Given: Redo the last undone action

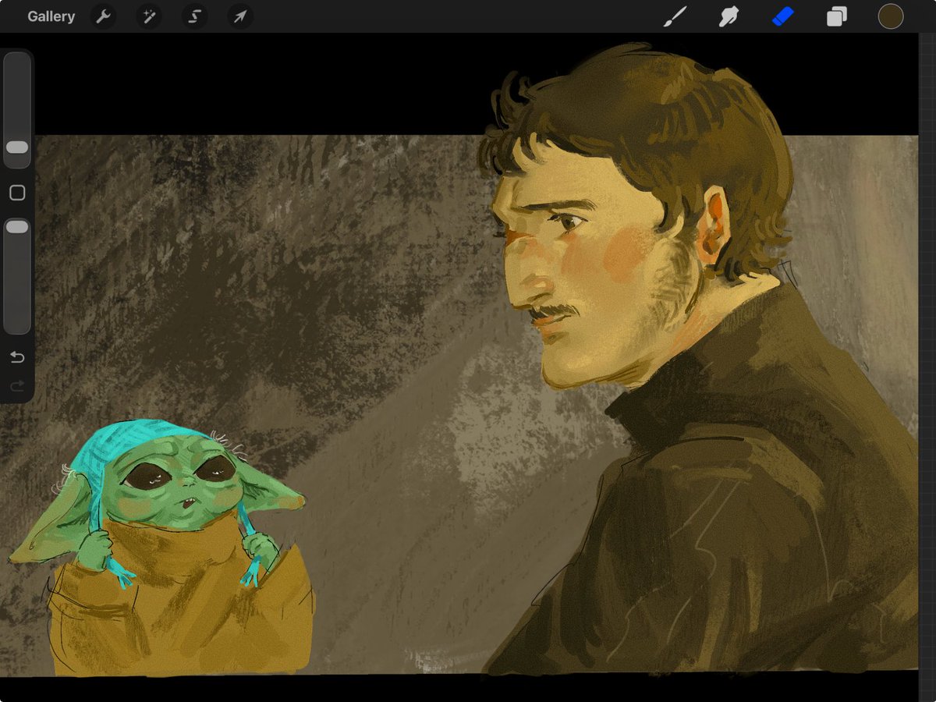Looking at the screenshot, I should click(17, 386).
